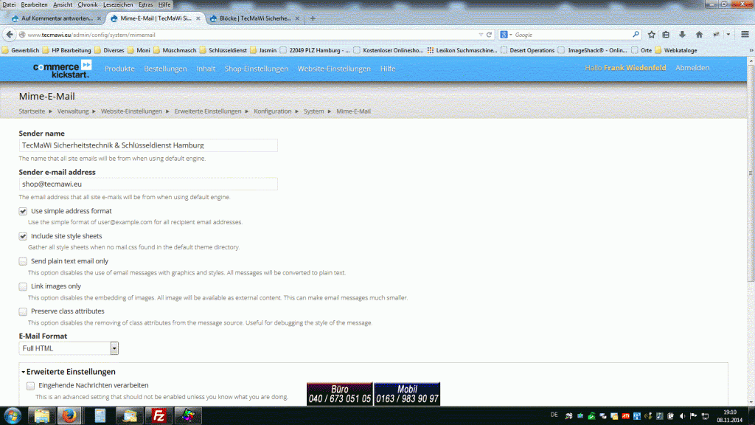Open Shop-Einstellungen in the admin navigation
Image resolution: width=755 pixels, height=425 pixels.
click(x=256, y=69)
